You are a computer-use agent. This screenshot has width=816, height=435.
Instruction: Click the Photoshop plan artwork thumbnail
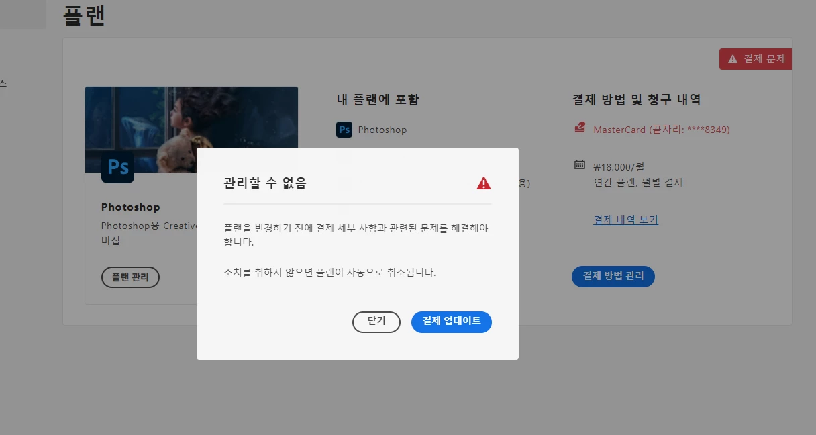[191, 129]
